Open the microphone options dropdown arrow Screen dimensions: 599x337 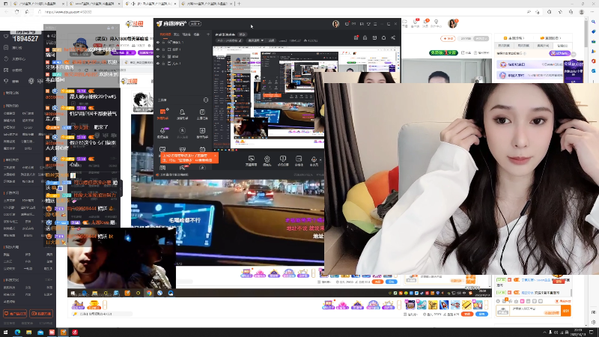click(320, 160)
